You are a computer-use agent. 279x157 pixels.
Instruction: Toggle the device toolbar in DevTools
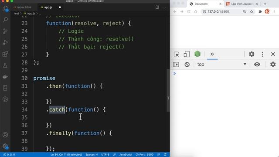tap(187, 54)
